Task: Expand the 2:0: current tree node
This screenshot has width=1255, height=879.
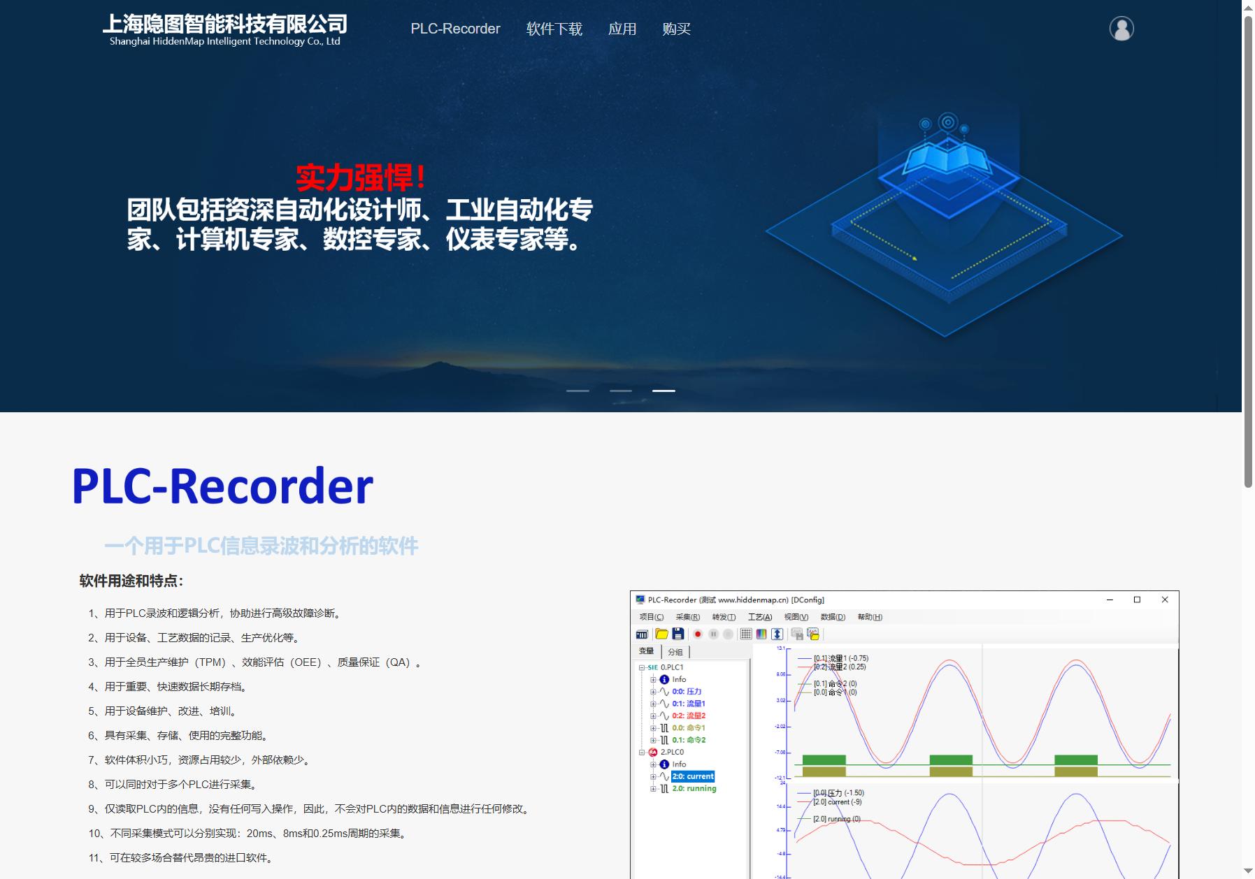Action: [x=653, y=776]
